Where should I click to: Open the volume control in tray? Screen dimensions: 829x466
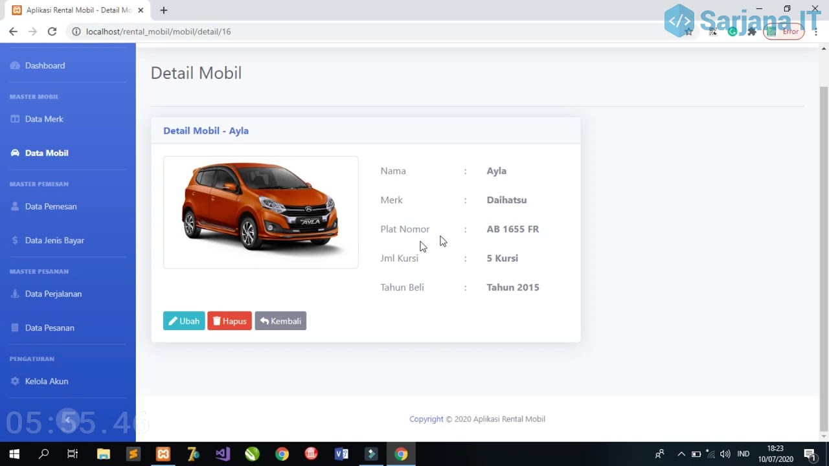point(725,454)
